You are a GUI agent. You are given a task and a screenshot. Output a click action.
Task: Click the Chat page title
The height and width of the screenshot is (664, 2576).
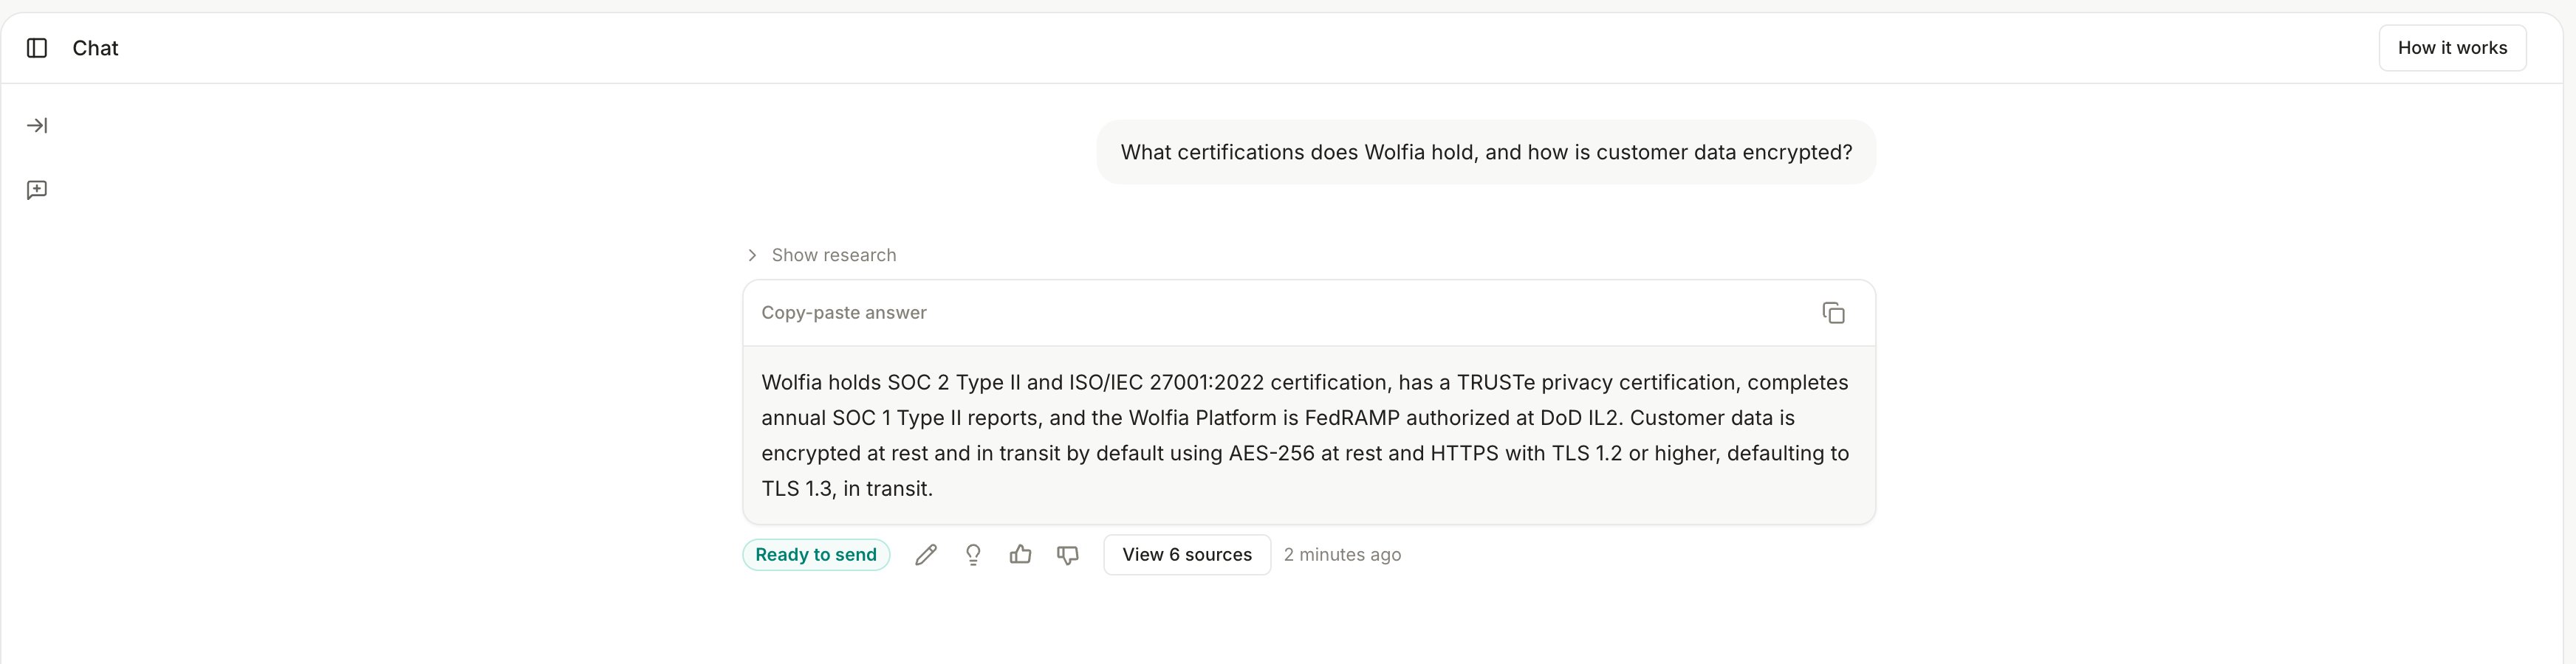(x=95, y=48)
